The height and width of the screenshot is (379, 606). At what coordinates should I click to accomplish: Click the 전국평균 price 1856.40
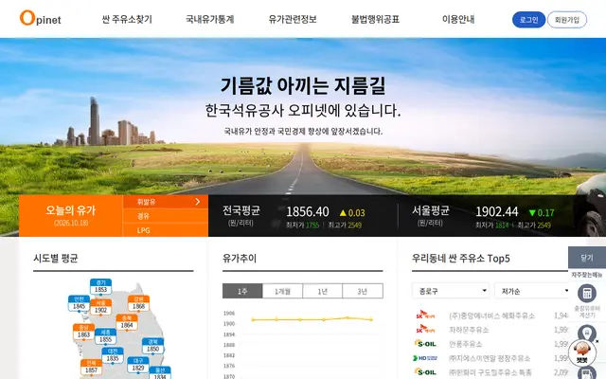point(308,212)
